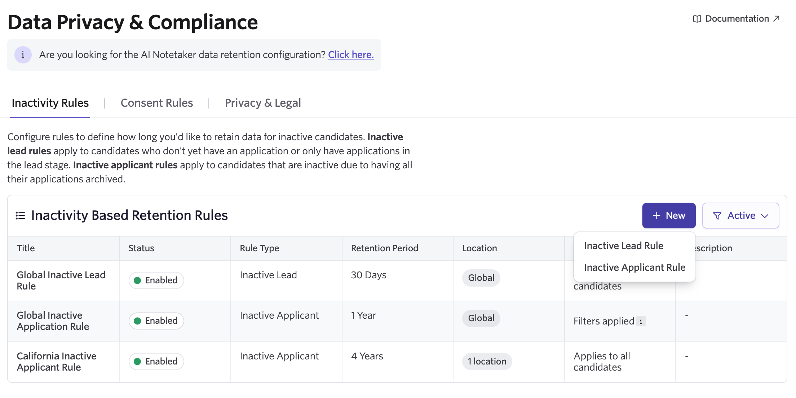The width and height of the screenshot is (796, 398).
Task: Choose Inactive Applicant Rule from the dropdown
Action: [x=634, y=267]
